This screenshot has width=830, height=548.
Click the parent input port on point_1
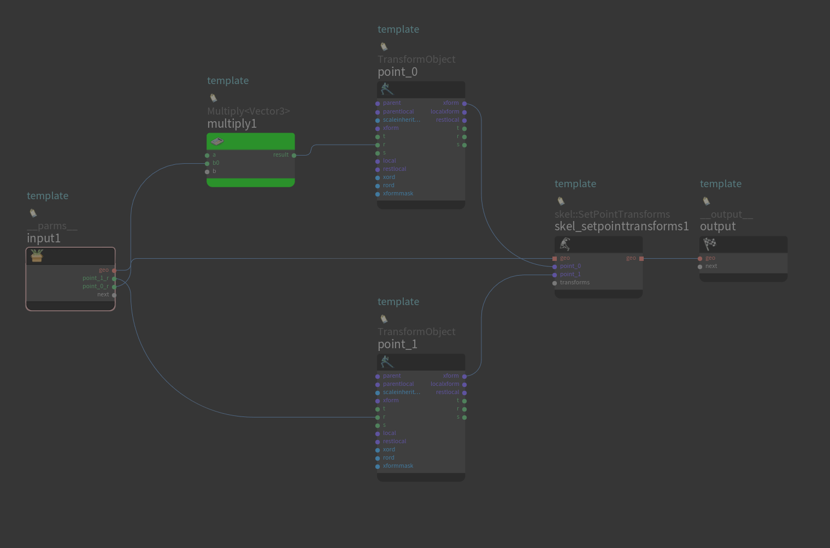[x=378, y=376]
